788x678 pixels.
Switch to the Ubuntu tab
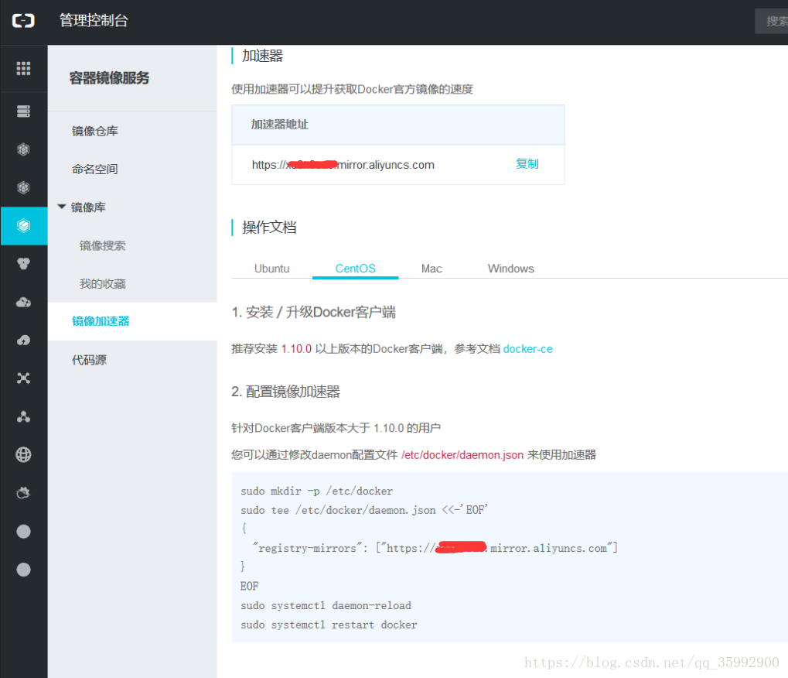click(x=272, y=269)
